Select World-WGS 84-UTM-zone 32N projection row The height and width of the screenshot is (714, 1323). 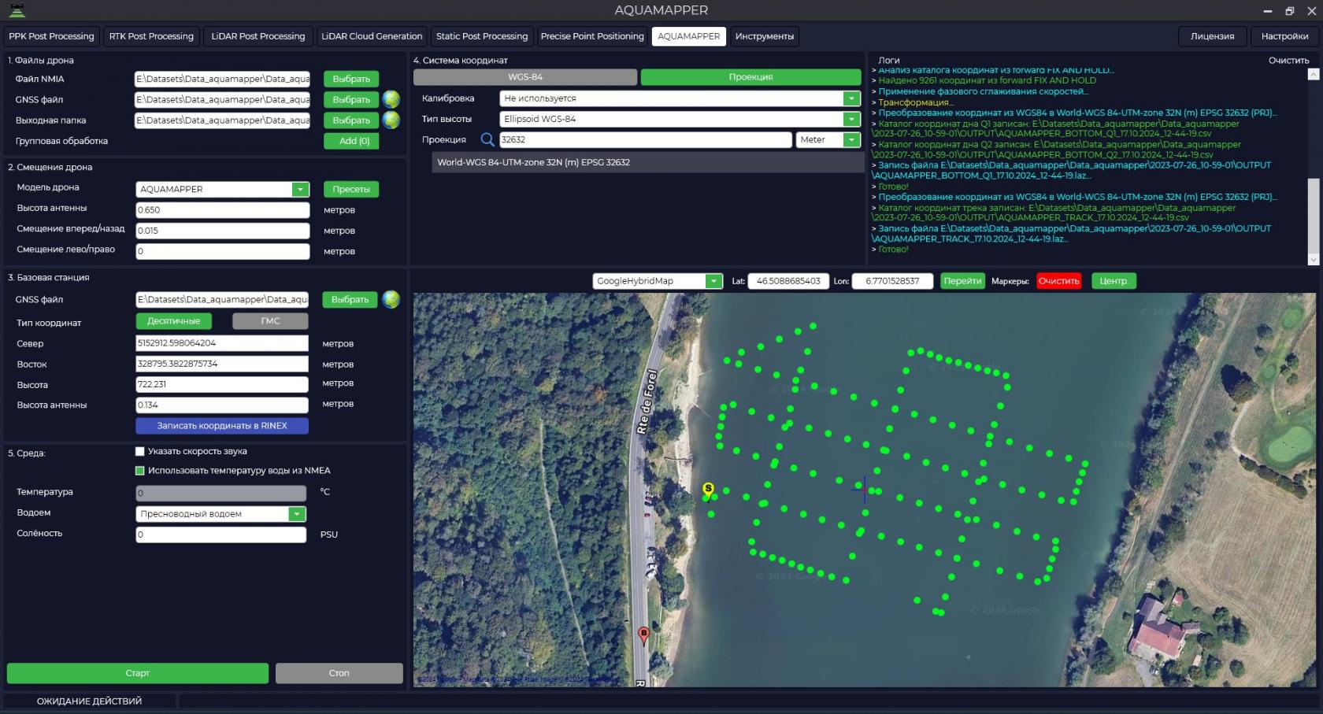coord(647,162)
